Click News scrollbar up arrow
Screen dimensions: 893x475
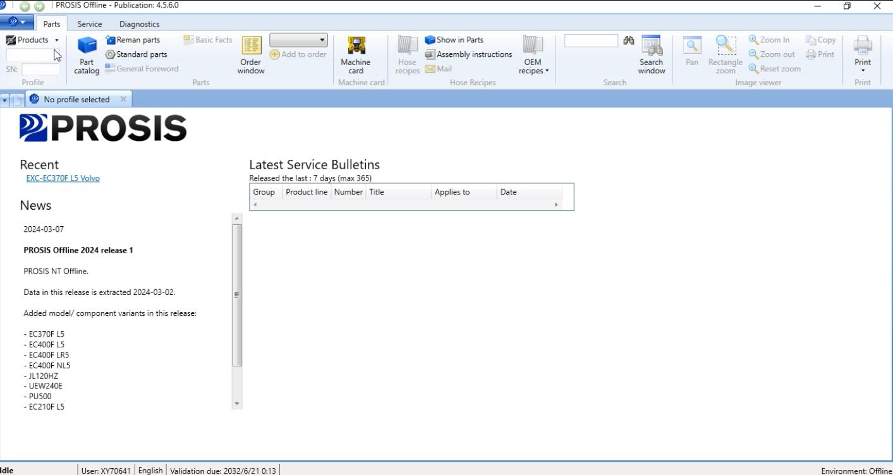pyautogui.click(x=238, y=218)
